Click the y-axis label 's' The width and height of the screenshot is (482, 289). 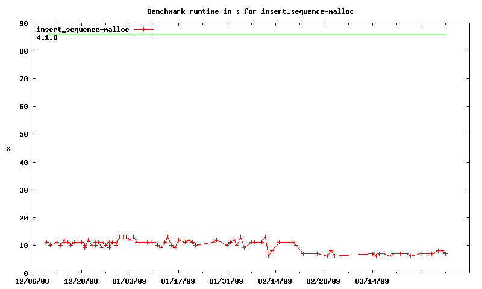point(8,148)
